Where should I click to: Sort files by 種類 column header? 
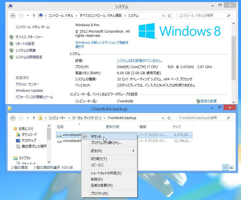coord(154,127)
